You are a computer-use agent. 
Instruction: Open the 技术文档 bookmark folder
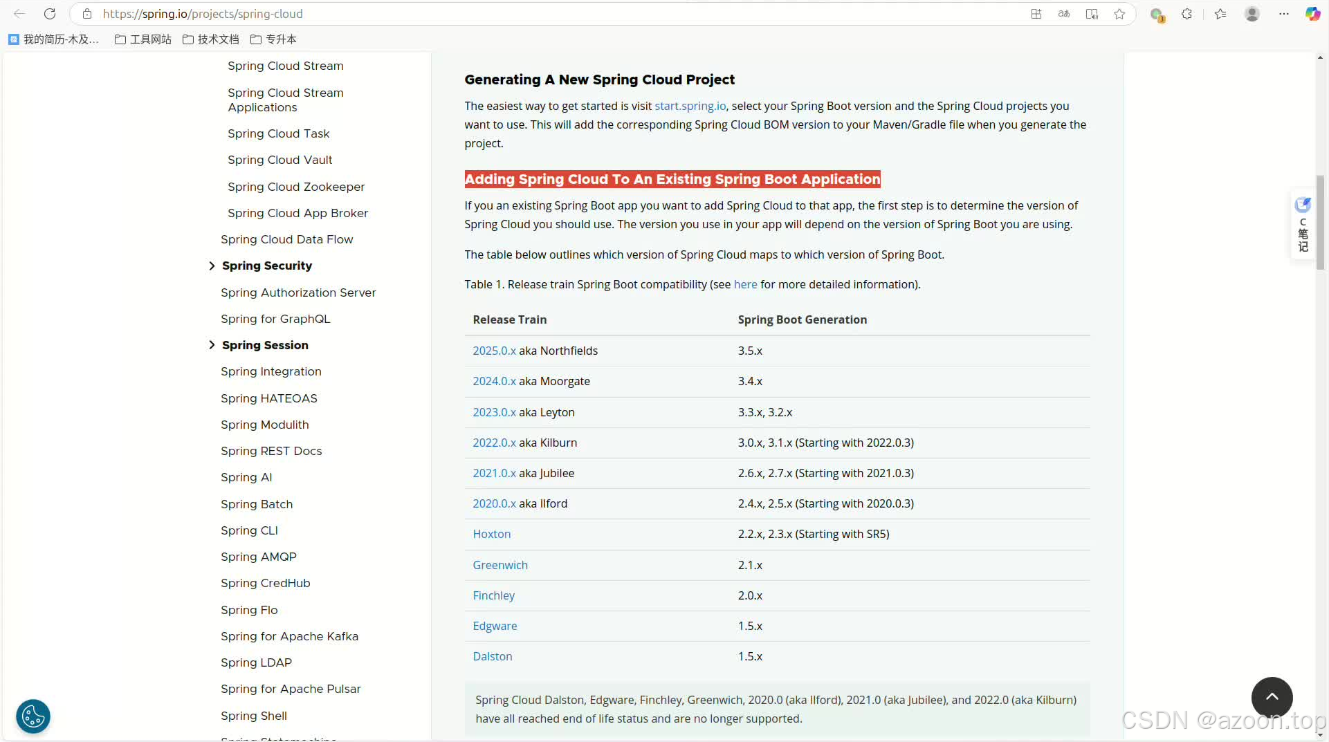coord(211,39)
